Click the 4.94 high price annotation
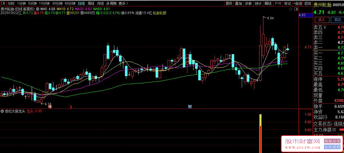This screenshot has width=344, height=153. click(x=270, y=18)
